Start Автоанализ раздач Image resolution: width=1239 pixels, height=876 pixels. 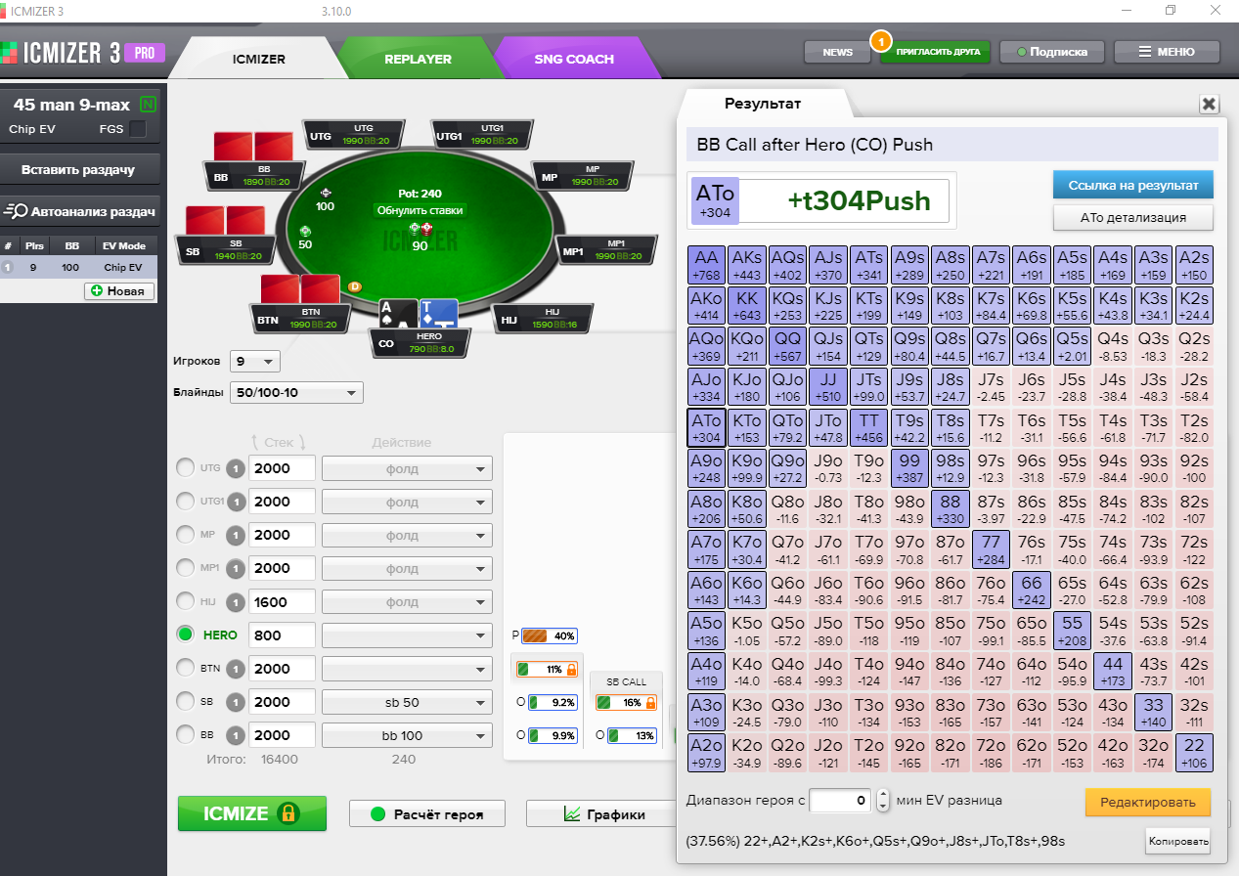click(x=78, y=210)
